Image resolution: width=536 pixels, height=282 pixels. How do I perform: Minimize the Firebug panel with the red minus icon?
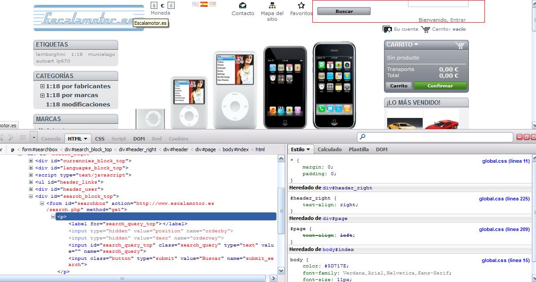pyautogui.click(x=520, y=137)
